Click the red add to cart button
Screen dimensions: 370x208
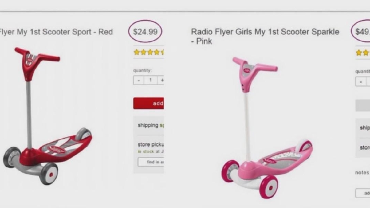pos(149,103)
